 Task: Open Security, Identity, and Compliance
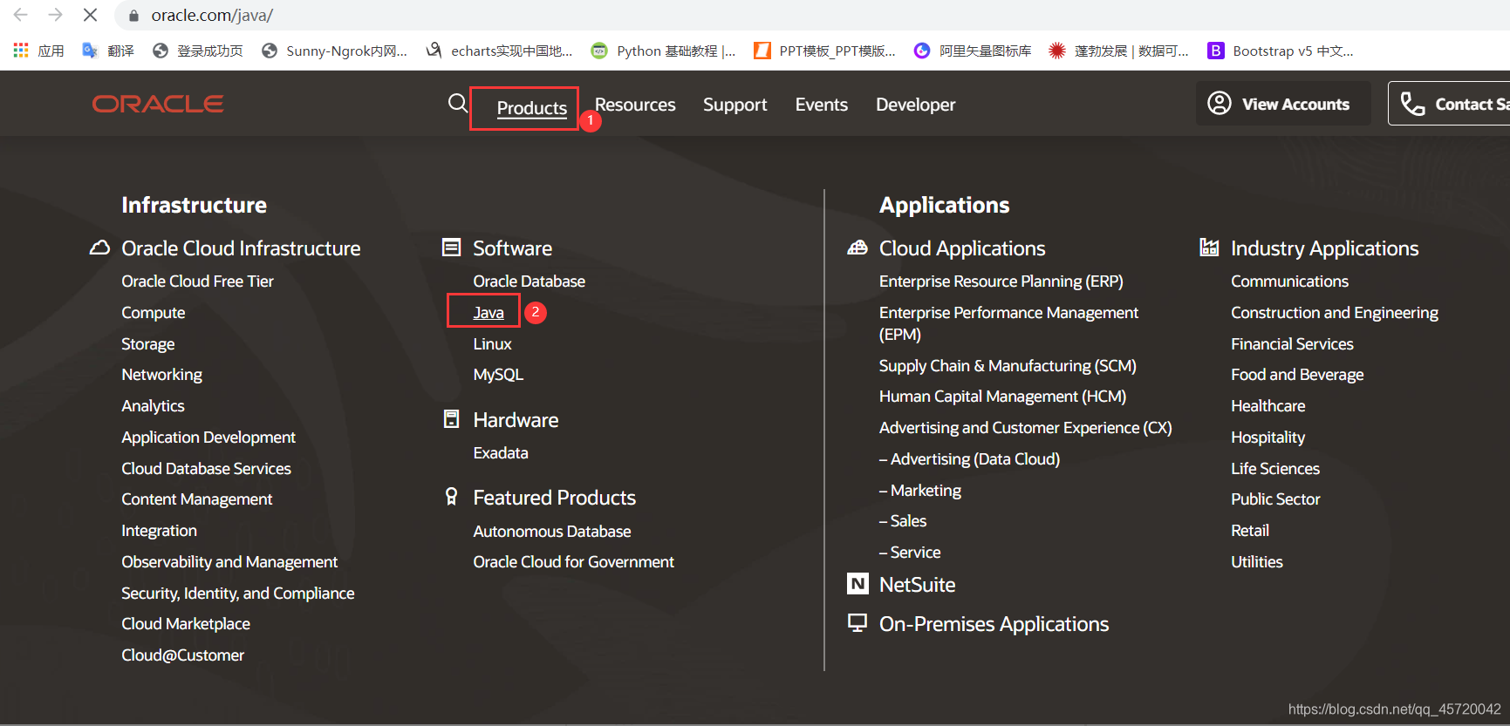[x=238, y=593]
